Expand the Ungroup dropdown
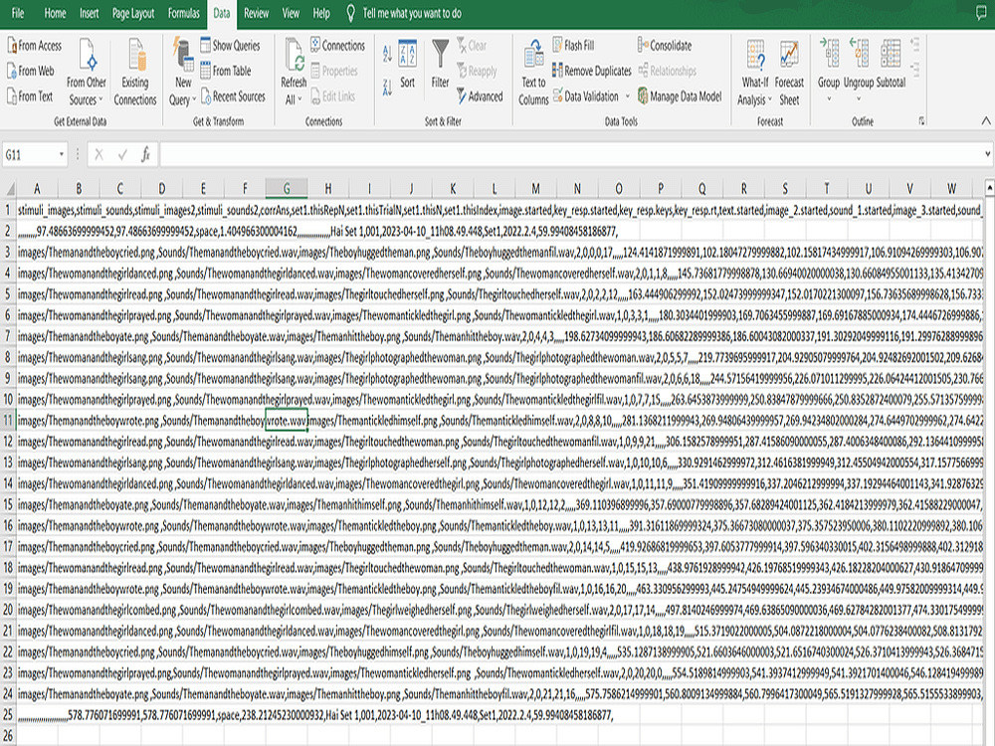The image size is (995, 746). pos(859,98)
